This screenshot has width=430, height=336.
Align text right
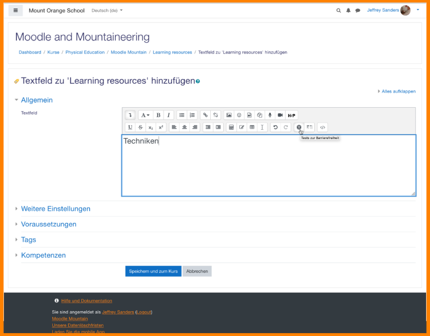click(x=194, y=127)
